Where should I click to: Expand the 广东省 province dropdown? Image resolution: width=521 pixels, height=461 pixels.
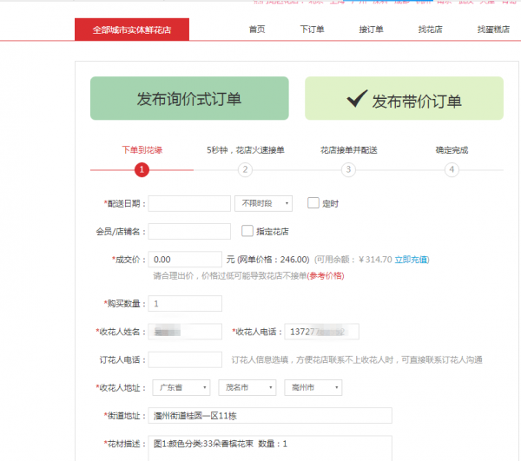tap(181, 387)
